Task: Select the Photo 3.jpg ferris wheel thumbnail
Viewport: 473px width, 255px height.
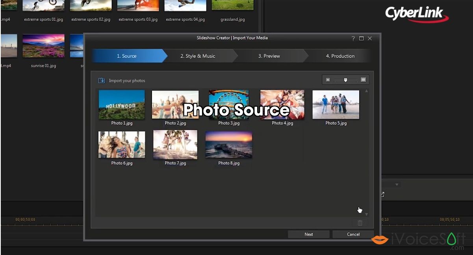Action: [x=229, y=104]
